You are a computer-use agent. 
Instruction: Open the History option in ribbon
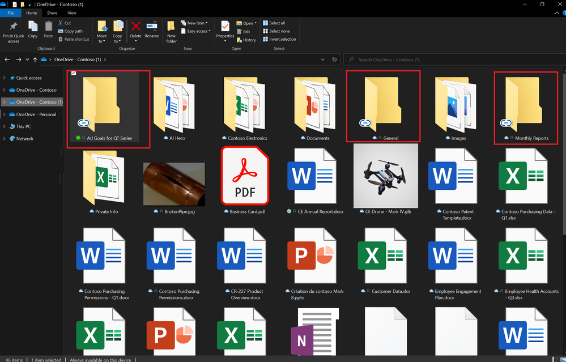[x=246, y=40]
